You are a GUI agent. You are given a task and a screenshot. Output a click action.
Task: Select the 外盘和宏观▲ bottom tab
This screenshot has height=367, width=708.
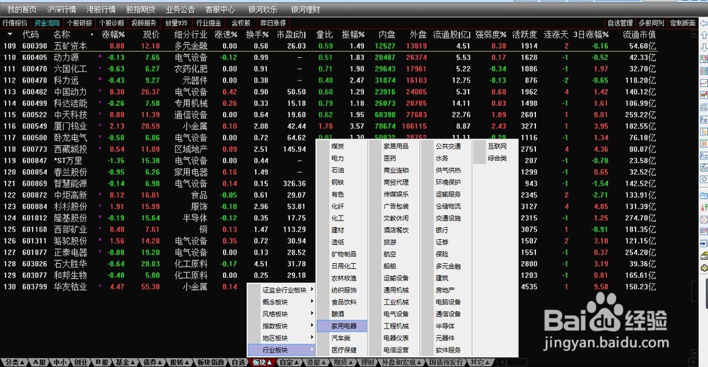(401, 363)
